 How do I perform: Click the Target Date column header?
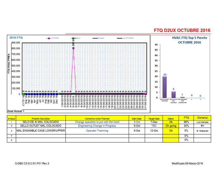pos(154,118)
